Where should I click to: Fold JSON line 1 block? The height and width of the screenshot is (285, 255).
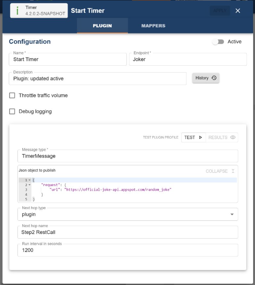(x=30, y=180)
